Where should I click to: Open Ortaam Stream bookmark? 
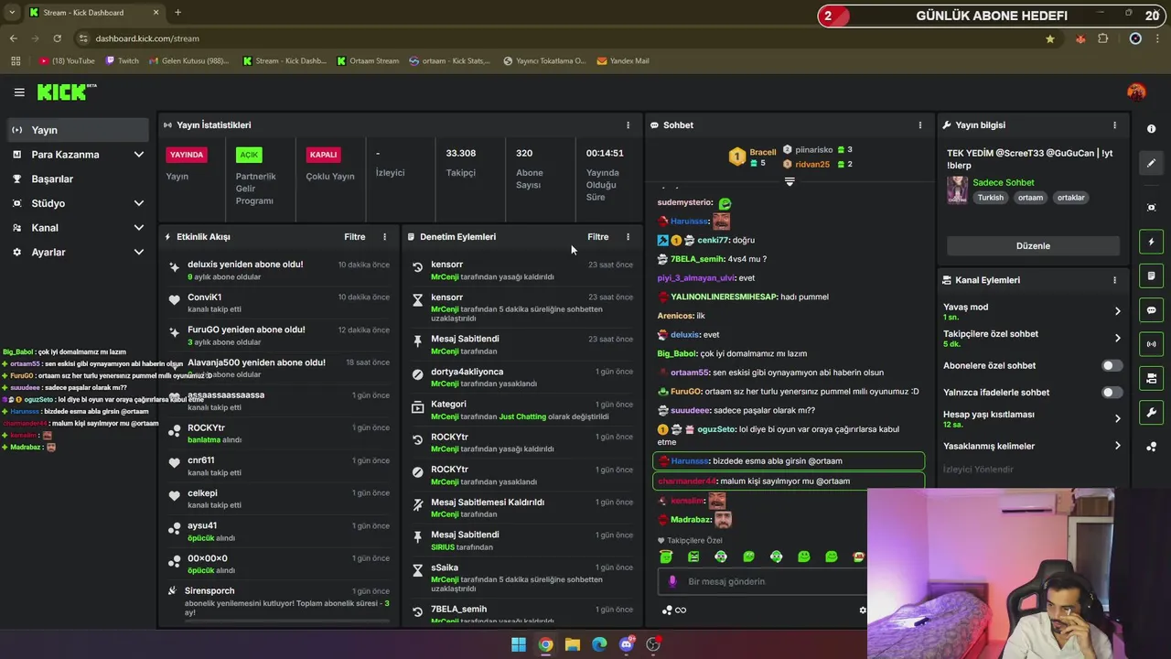point(368,61)
